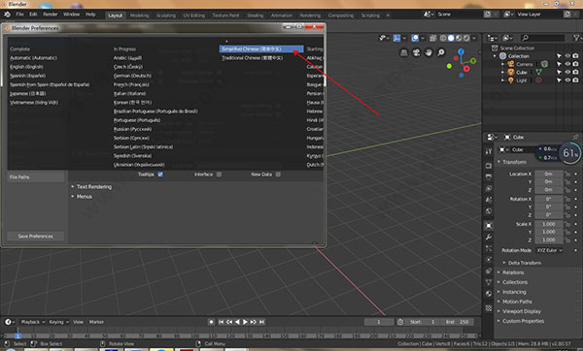Click the current frame number field
Image resolution: width=583 pixels, height=351 pixels.
point(379,322)
